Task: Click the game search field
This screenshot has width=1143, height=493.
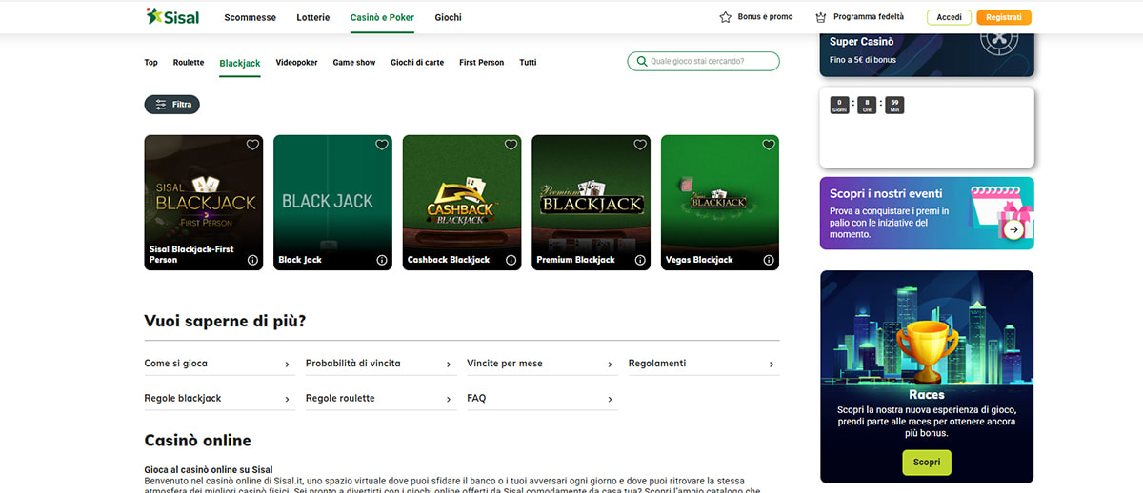Action: coord(703,61)
